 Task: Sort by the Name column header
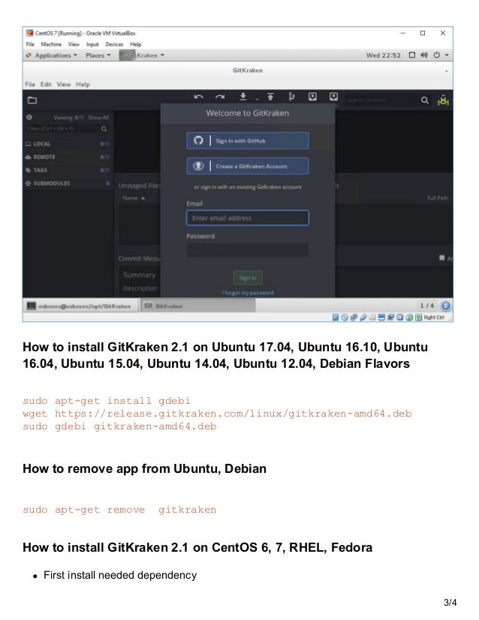click(x=134, y=197)
